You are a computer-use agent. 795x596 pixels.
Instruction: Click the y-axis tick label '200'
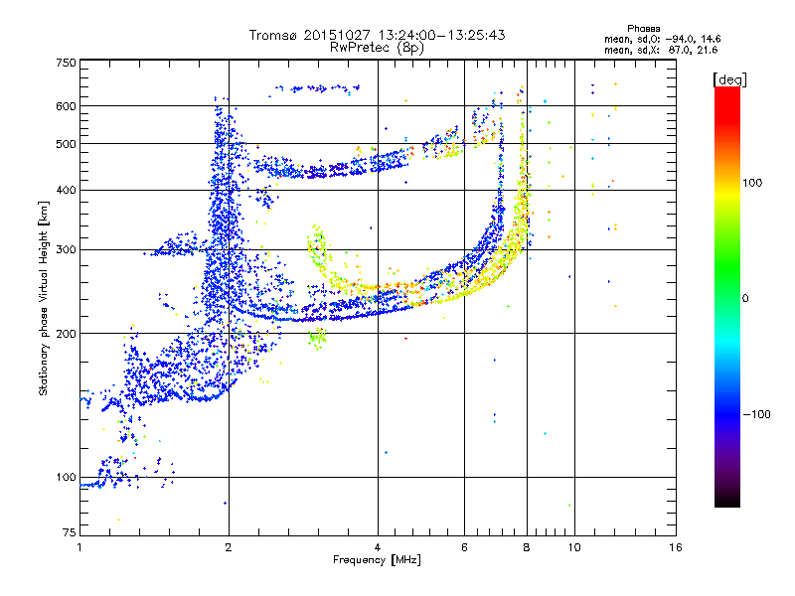(x=67, y=334)
